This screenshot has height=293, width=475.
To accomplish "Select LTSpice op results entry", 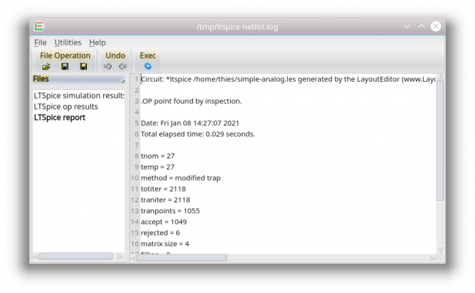I will (x=66, y=107).
